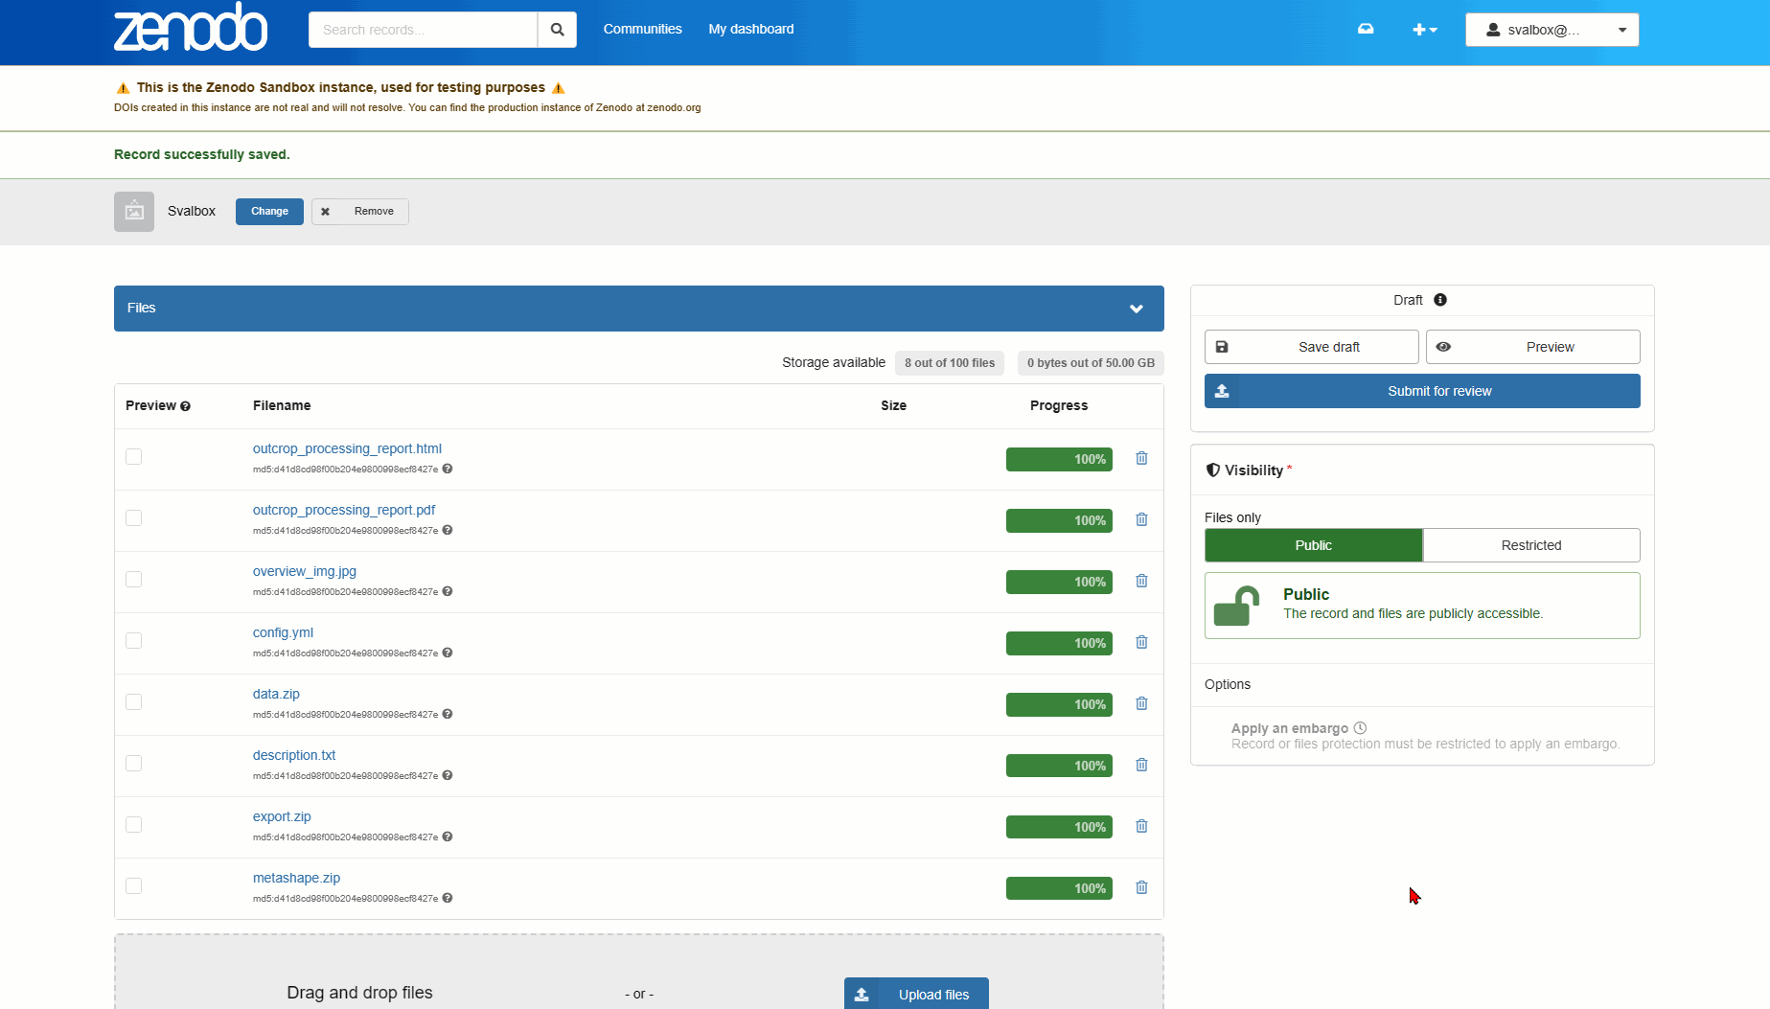The height and width of the screenshot is (1009, 1770).
Task: Tick preview checkbox for metashape.zip
Action: coord(134,886)
